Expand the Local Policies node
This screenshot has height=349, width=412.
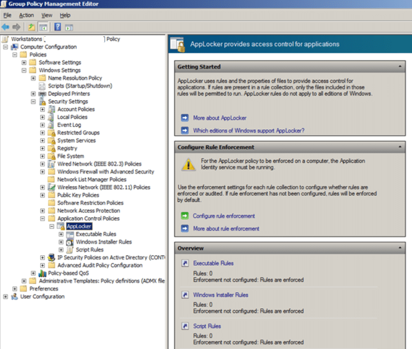[x=42, y=117]
